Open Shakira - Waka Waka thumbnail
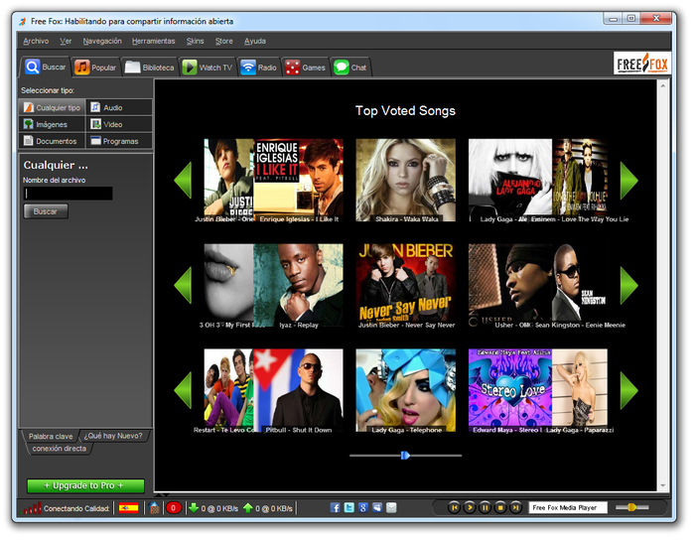Viewport: 695px width, 544px height. [x=405, y=180]
